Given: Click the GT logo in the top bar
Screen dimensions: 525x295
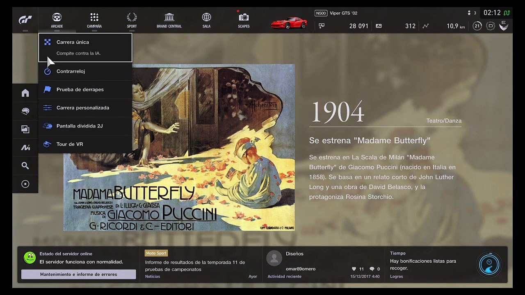Looking at the screenshot, I should coord(25,20).
